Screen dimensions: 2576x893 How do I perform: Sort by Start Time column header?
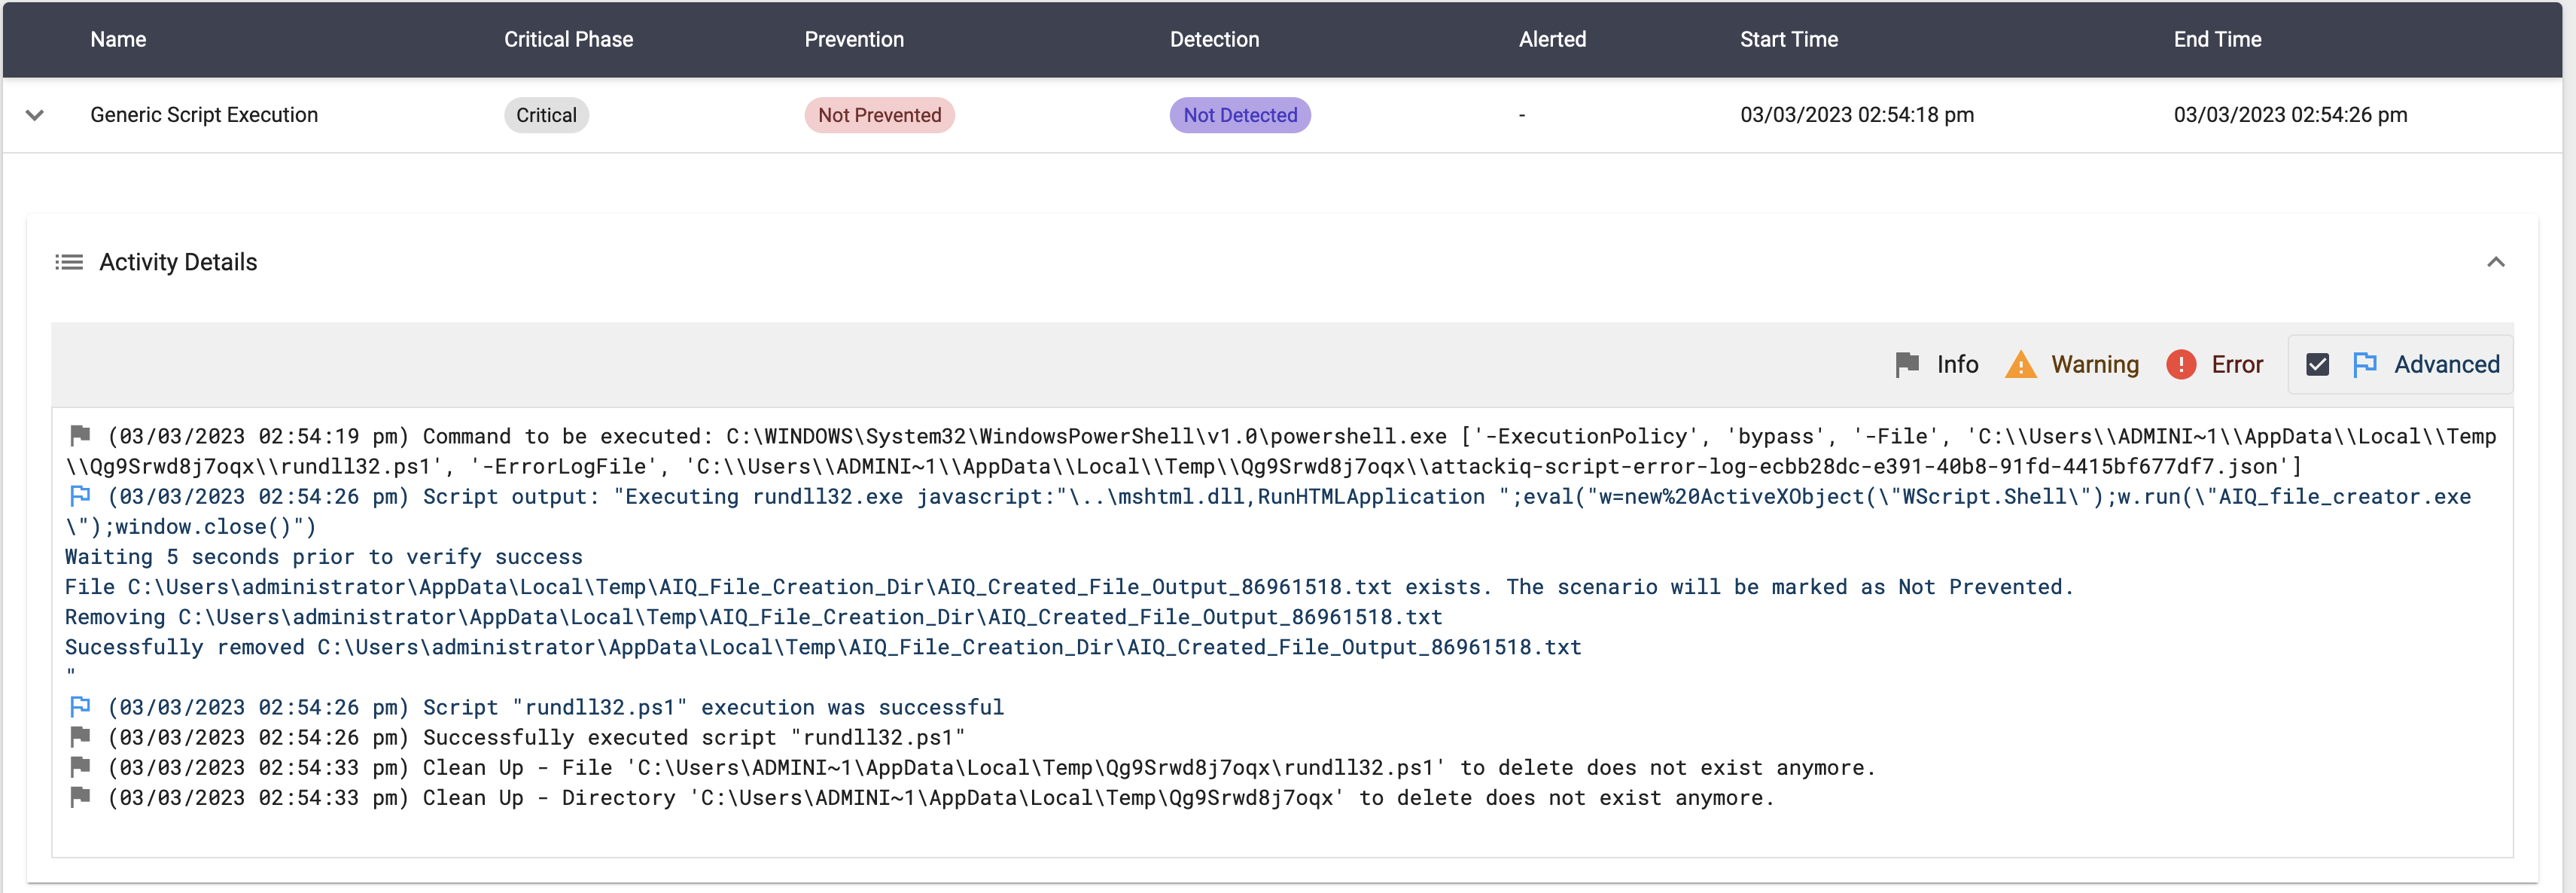[x=1788, y=39]
